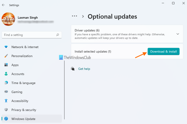This screenshot has height=124, width=187.
Task: Click the sidebar vertical scrollbar
Action: (64, 91)
